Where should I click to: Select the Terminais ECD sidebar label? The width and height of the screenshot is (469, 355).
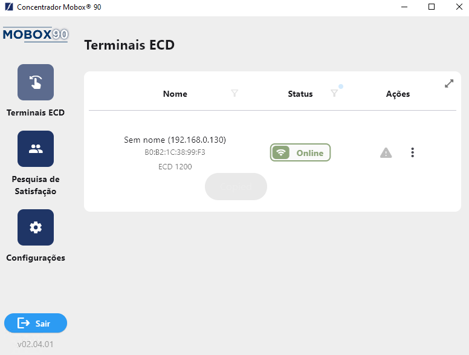(36, 112)
